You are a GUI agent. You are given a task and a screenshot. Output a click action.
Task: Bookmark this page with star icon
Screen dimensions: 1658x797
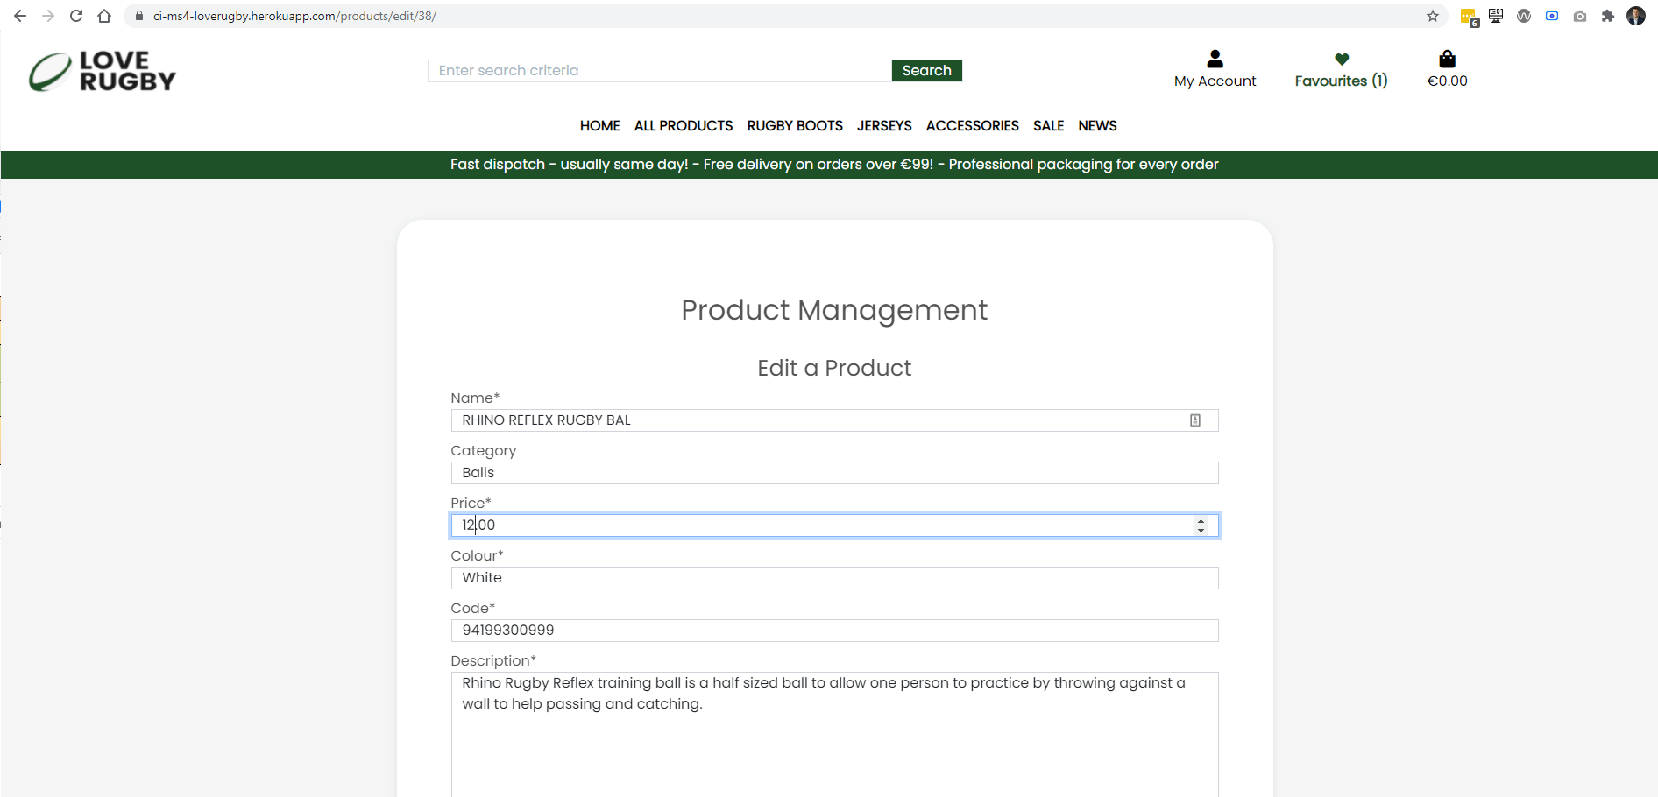tap(1433, 16)
